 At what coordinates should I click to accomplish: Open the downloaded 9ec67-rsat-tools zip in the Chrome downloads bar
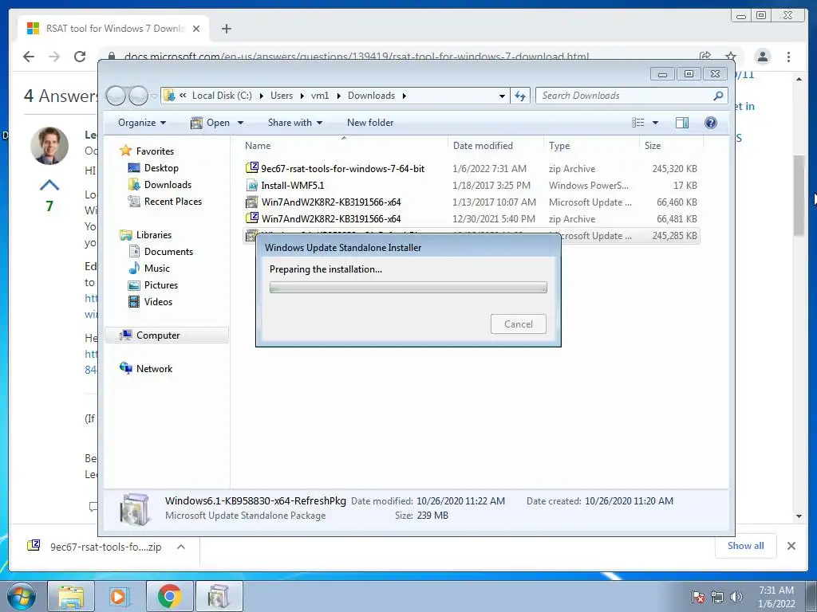click(94, 547)
